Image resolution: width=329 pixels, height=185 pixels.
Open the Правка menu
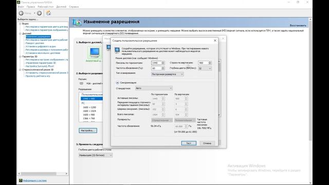[31, 7]
